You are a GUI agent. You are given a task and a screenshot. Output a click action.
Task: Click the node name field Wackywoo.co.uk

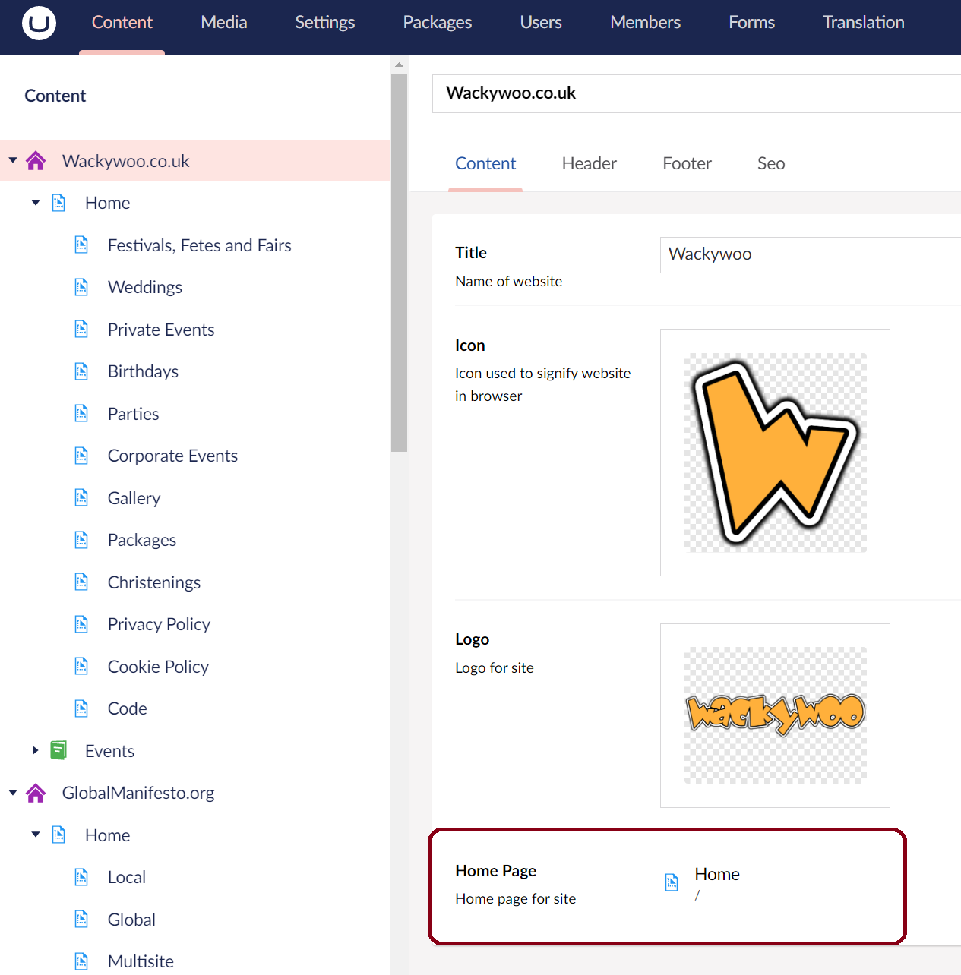[697, 93]
